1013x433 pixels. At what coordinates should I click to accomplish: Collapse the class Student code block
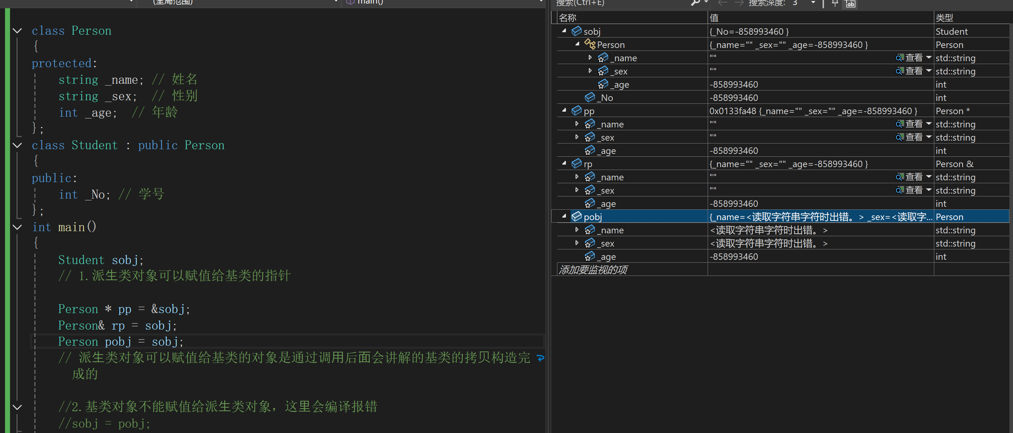point(17,145)
